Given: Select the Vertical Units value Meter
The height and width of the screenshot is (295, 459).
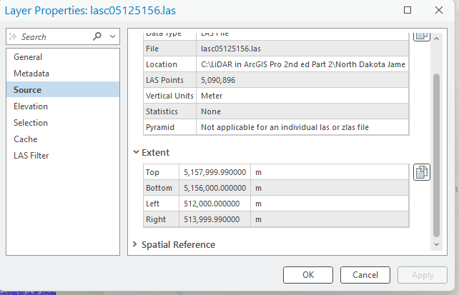Looking at the screenshot, I should 302,96.
